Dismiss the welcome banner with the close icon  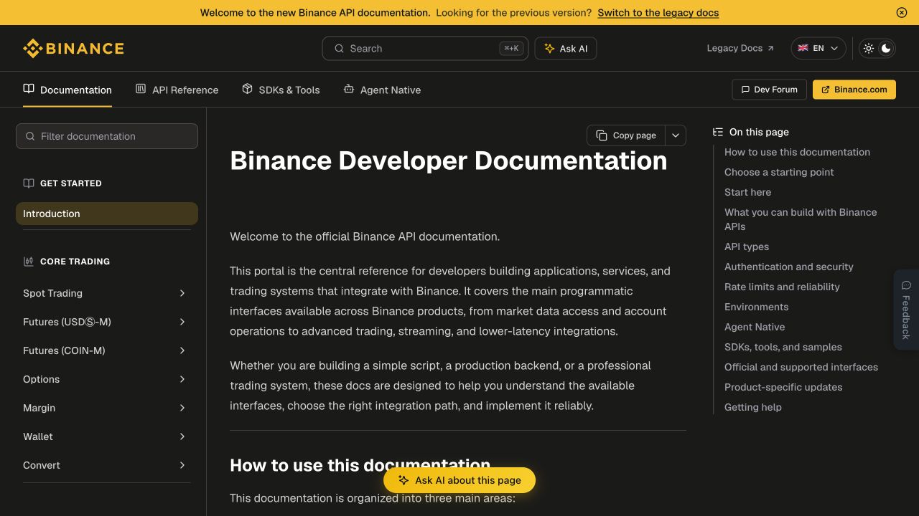point(902,12)
